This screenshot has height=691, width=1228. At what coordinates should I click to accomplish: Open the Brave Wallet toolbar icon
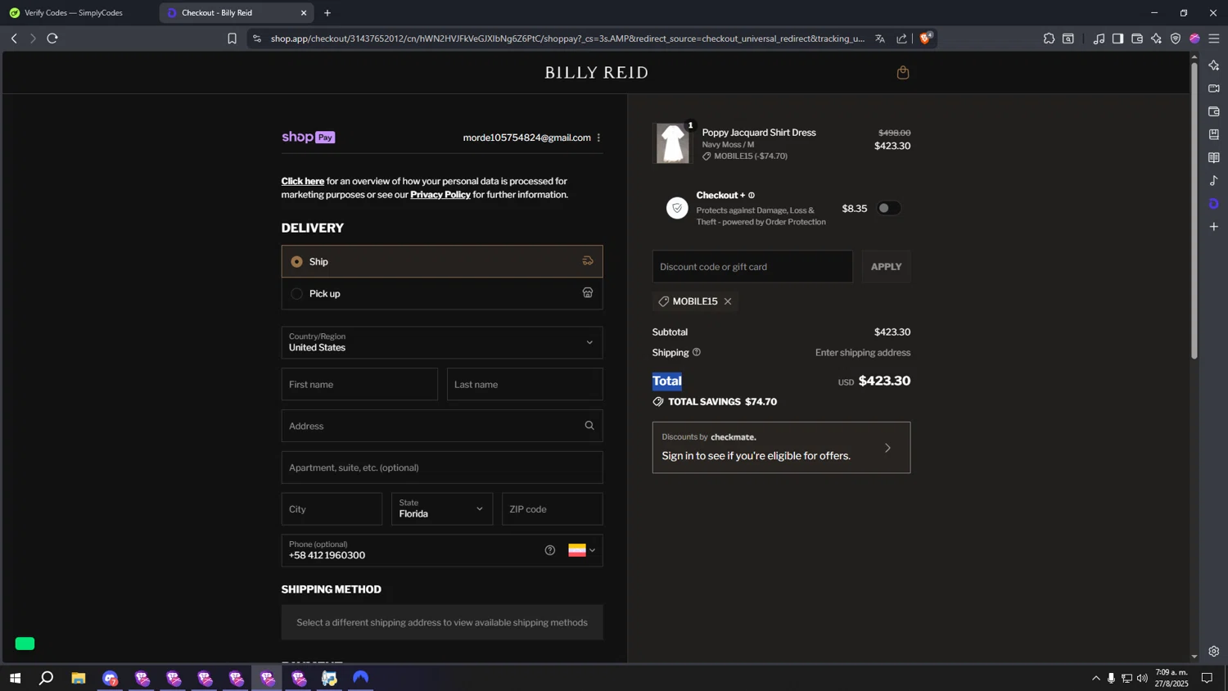(1137, 38)
